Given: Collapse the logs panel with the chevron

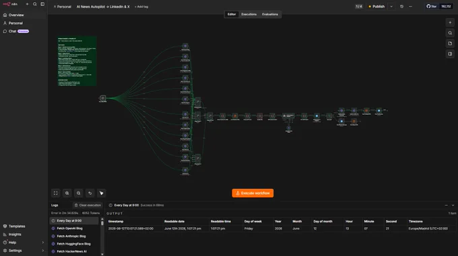Looking at the screenshot, I should (x=453, y=206).
